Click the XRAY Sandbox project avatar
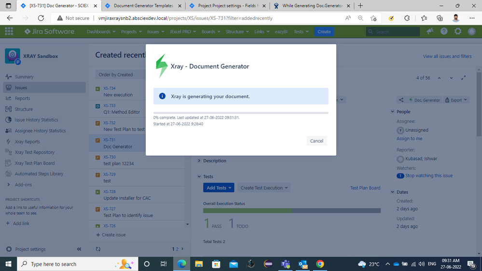The height and width of the screenshot is (271, 482). click(x=13, y=56)
